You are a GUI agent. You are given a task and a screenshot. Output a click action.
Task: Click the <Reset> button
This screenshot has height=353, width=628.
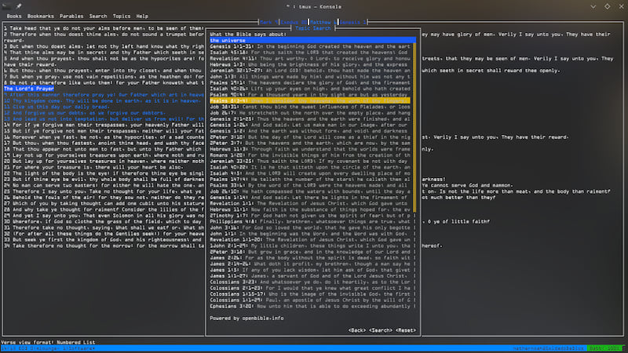tap(406, 330)
